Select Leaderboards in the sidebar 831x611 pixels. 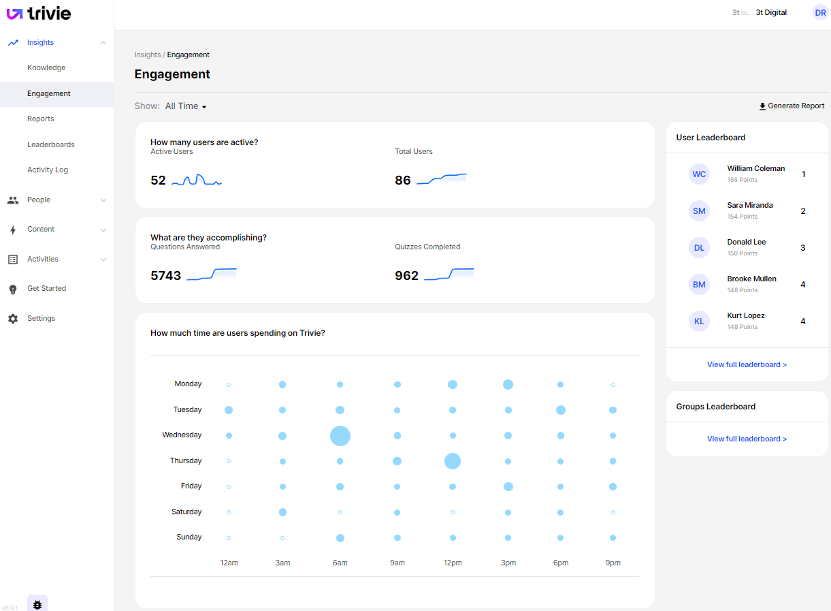click(x=51, y=144)
